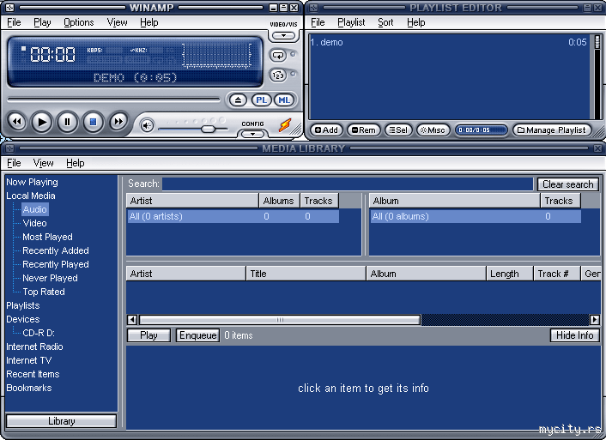
Task: Click the Previous track button
Action: 17,122
